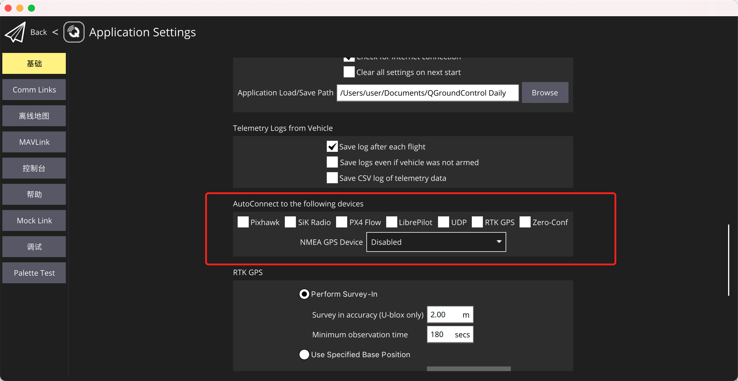
Task: Switch to the MAVLink settings tab
Action: point(34,142)
